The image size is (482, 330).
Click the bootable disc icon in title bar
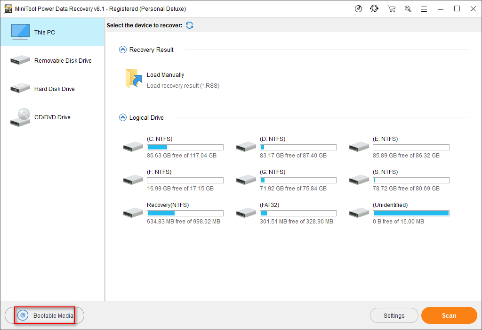(x=358, y=9)
